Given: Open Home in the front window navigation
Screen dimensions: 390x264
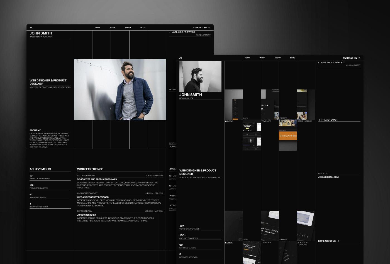Looking at the screenshot, I should tap(247, 58).
